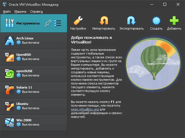Viewport: 185px width, 138px height.
Task: Click the Экспортировать blue arrow icon
Action: (132, 21)
